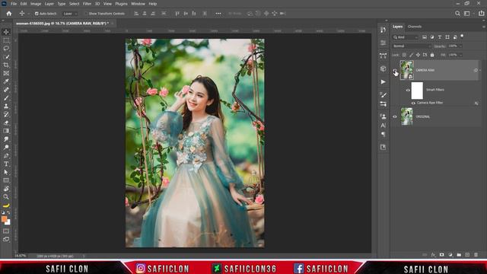The image size is (487, 274).
Task: Open the orange foreground color swatch
Action: [4, 219]
